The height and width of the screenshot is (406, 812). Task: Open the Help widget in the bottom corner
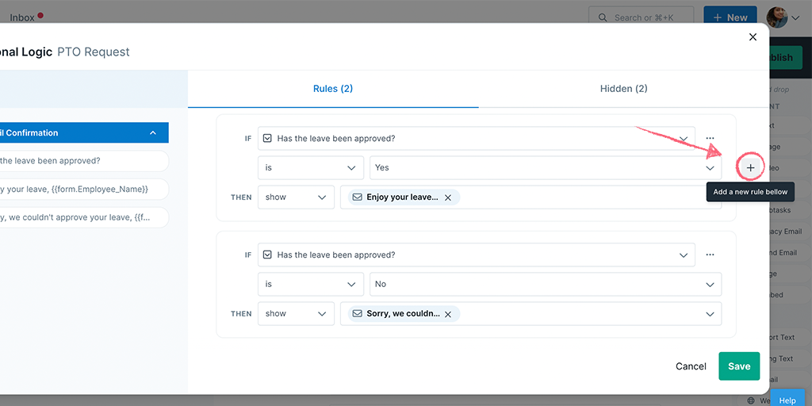787,400
